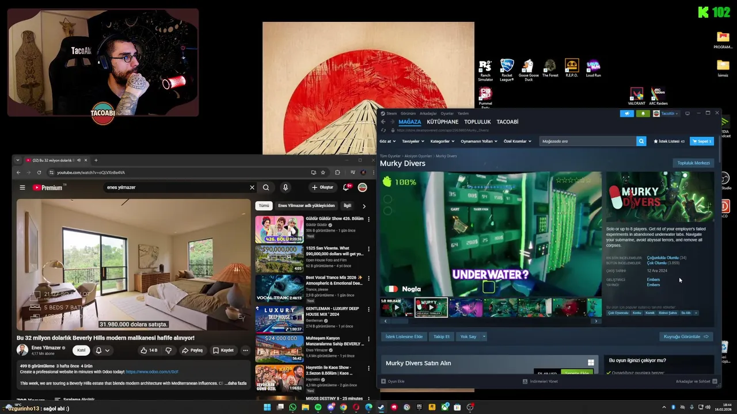Image resolution: width=737 pixels, height=414 pixels.
Task: Open Ranch Simulator desktop shortcut
Action: click(x=485, y=70)
